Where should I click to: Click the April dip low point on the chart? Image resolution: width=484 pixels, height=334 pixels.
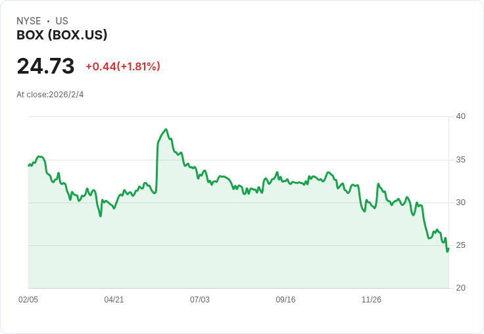pyautogui.click(x=101, y=216)
